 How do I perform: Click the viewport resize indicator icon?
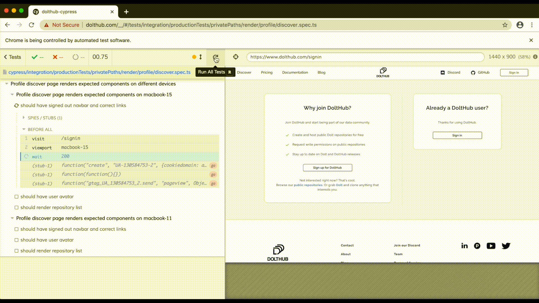coord(201,57)
